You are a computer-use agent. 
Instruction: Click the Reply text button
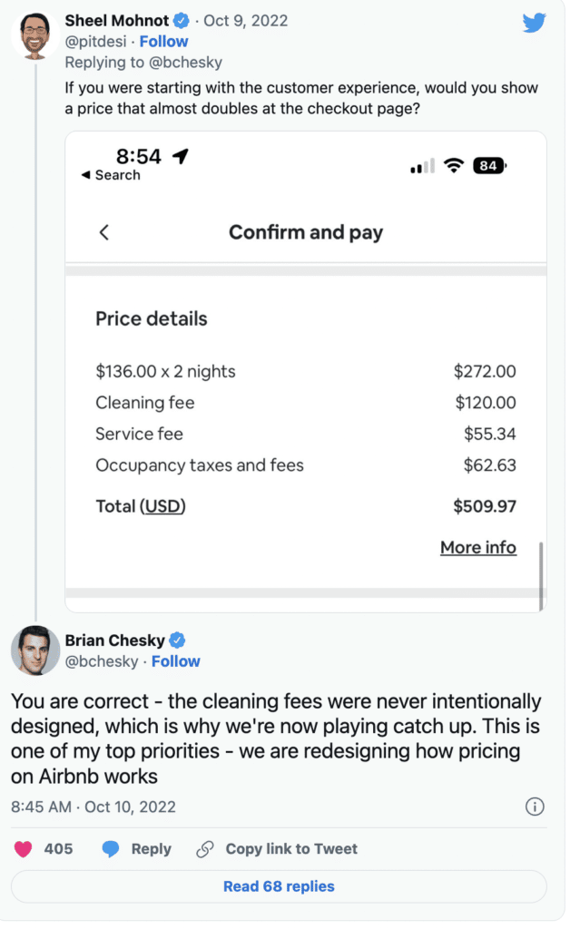pos(151,849)
